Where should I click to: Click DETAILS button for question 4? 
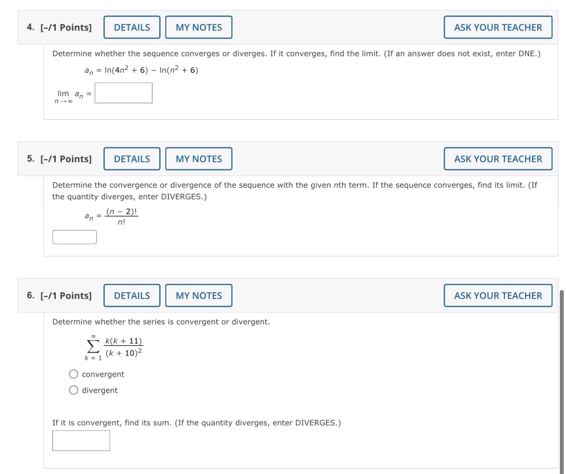tap(131, 27)
